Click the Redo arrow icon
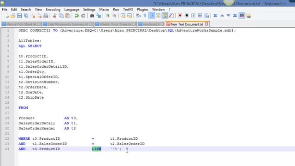 (83, 16)
